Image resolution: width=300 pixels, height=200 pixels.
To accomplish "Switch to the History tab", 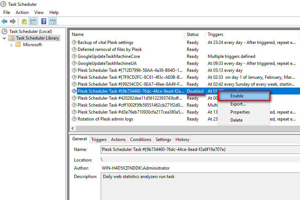I will [182, 140].
